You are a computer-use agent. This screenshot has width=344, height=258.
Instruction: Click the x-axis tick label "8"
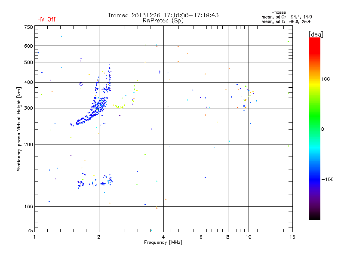coord(228,237)
